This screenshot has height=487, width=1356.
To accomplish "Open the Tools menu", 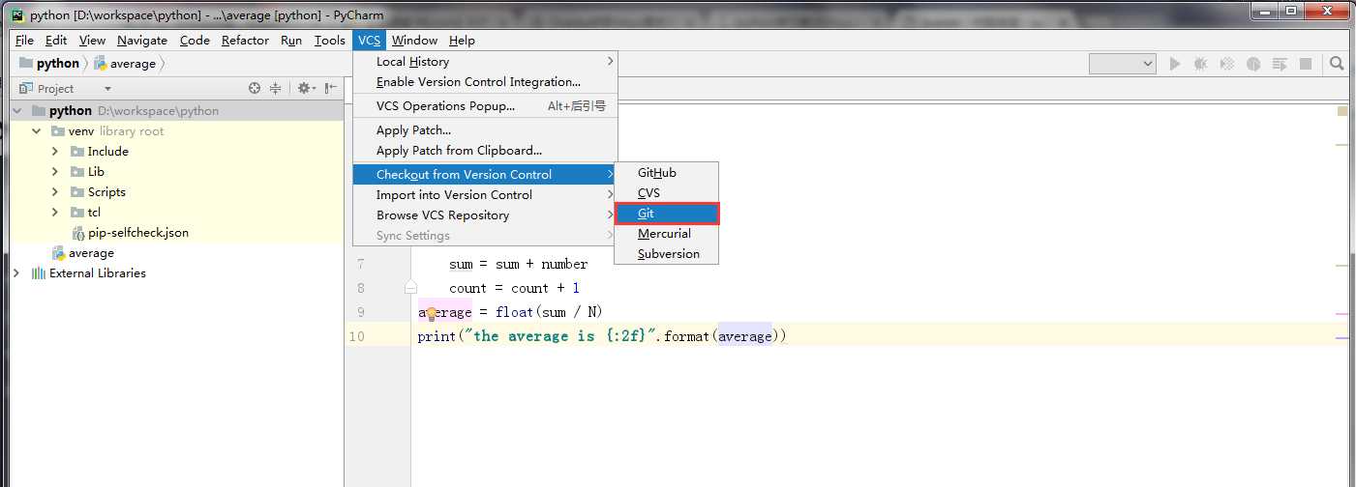I will point(330,41).
